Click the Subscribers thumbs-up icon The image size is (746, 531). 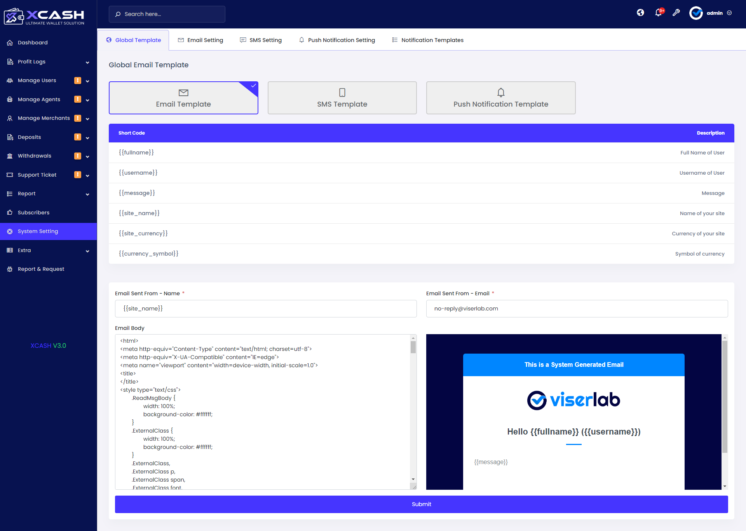coord(10,213)
